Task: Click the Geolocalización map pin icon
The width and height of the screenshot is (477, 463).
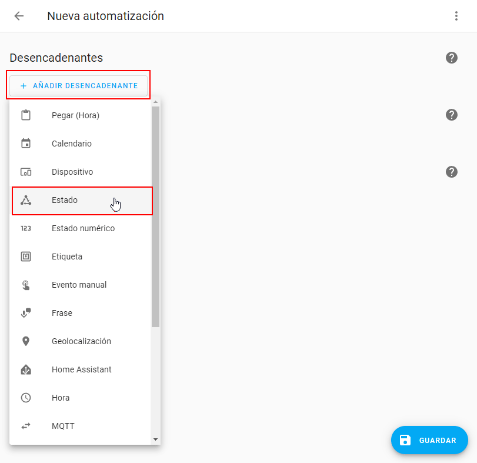Action: (26, 341)
